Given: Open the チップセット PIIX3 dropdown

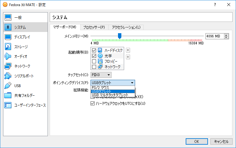Looking at the screenshot, I should coord(101,75).
